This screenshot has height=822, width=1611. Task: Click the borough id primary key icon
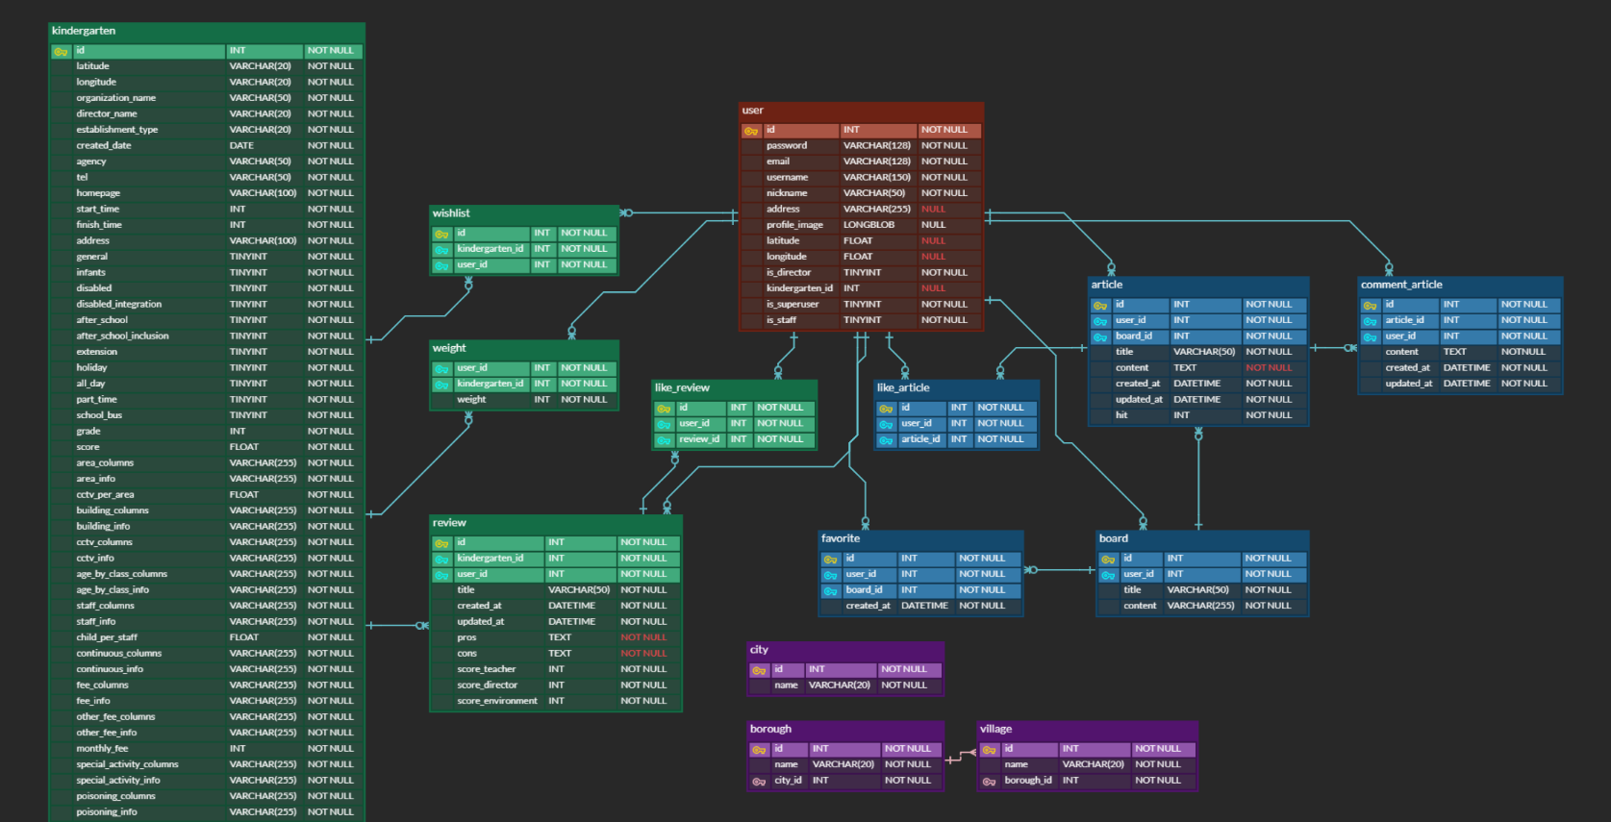[759, 750]
